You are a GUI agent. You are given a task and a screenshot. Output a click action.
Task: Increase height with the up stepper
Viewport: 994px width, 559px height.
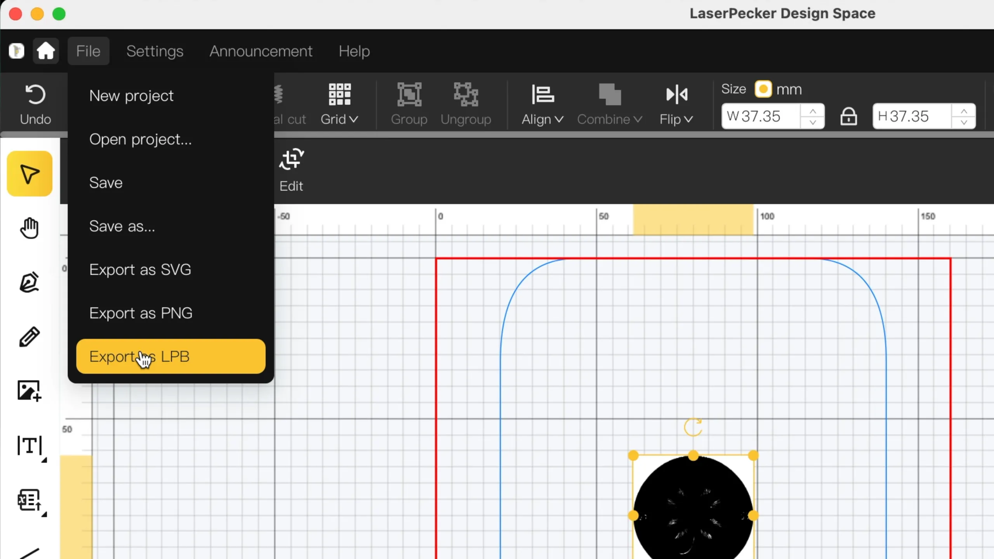(964, 111)
